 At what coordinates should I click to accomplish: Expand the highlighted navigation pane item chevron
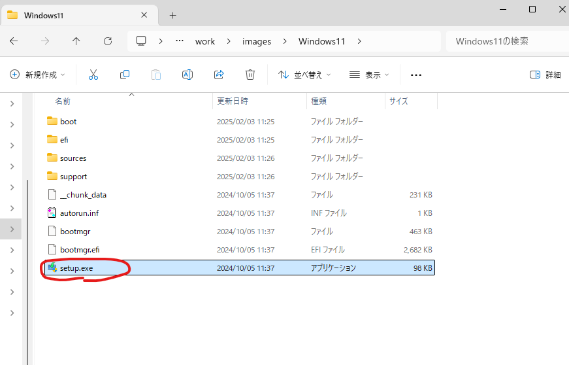tap(12, 229)
